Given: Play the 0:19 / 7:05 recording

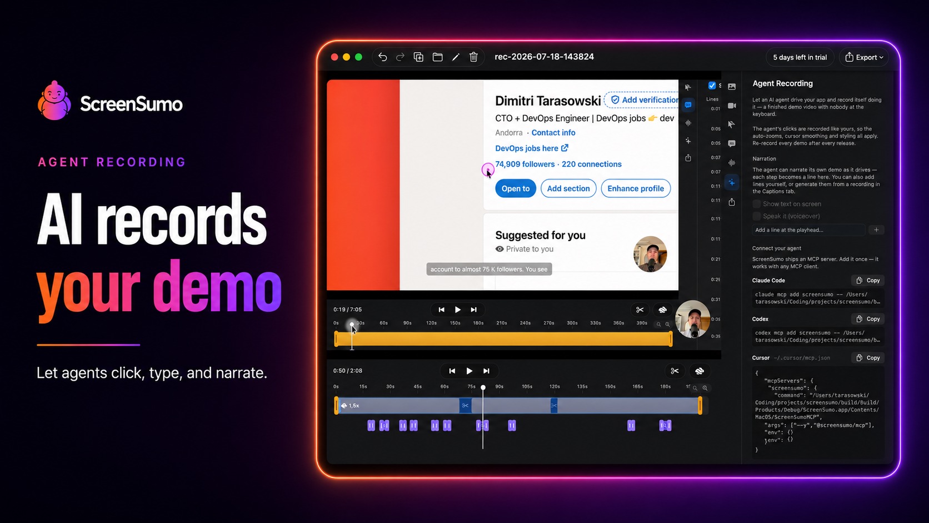Looking at the screenshot, I should coord(458,310).
